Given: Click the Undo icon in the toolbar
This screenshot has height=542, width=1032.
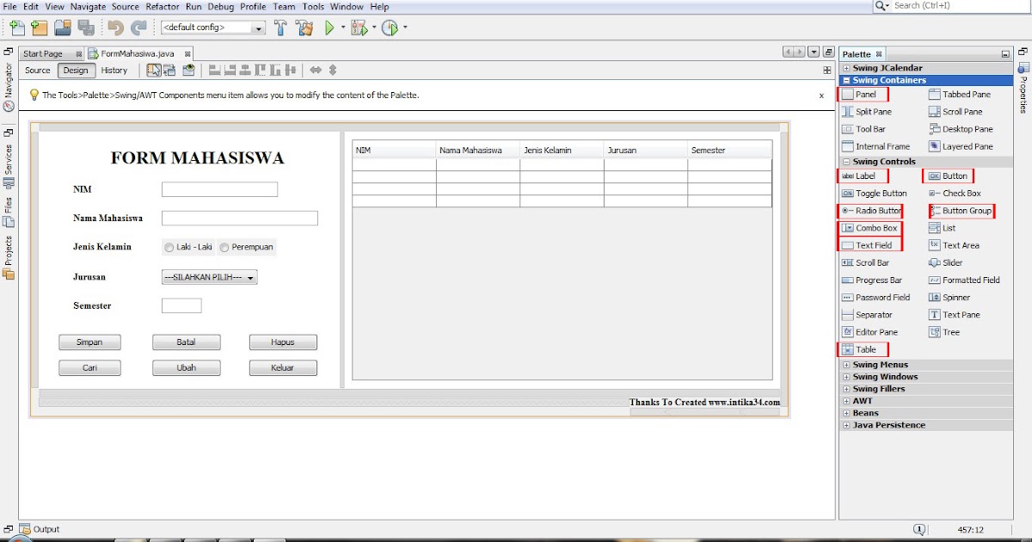Looking at the screenshot, I should (x=117, y=27).
